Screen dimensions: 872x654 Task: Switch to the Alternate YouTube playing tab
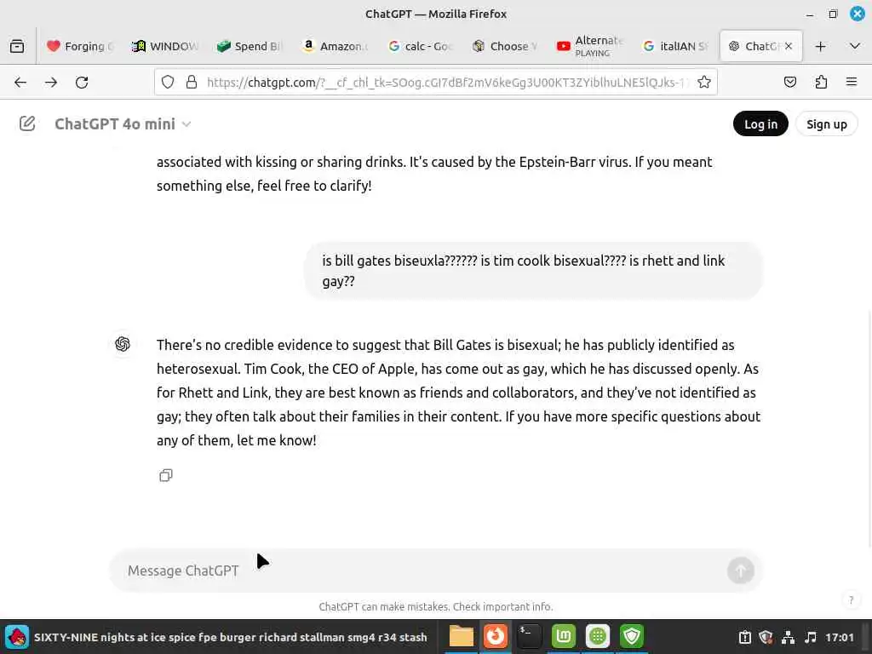coord(591,46)
